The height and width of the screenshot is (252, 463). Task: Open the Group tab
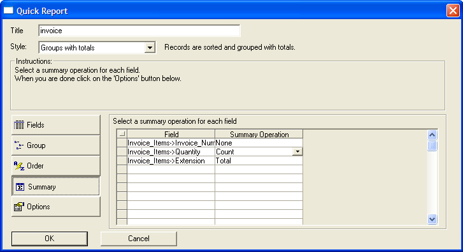point(56,145)
